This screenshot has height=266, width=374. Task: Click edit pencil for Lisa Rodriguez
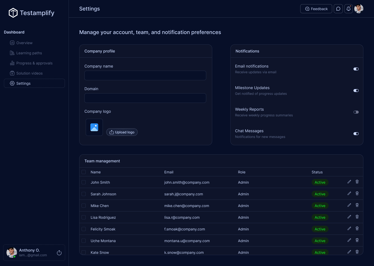click(x=349, y=217)
